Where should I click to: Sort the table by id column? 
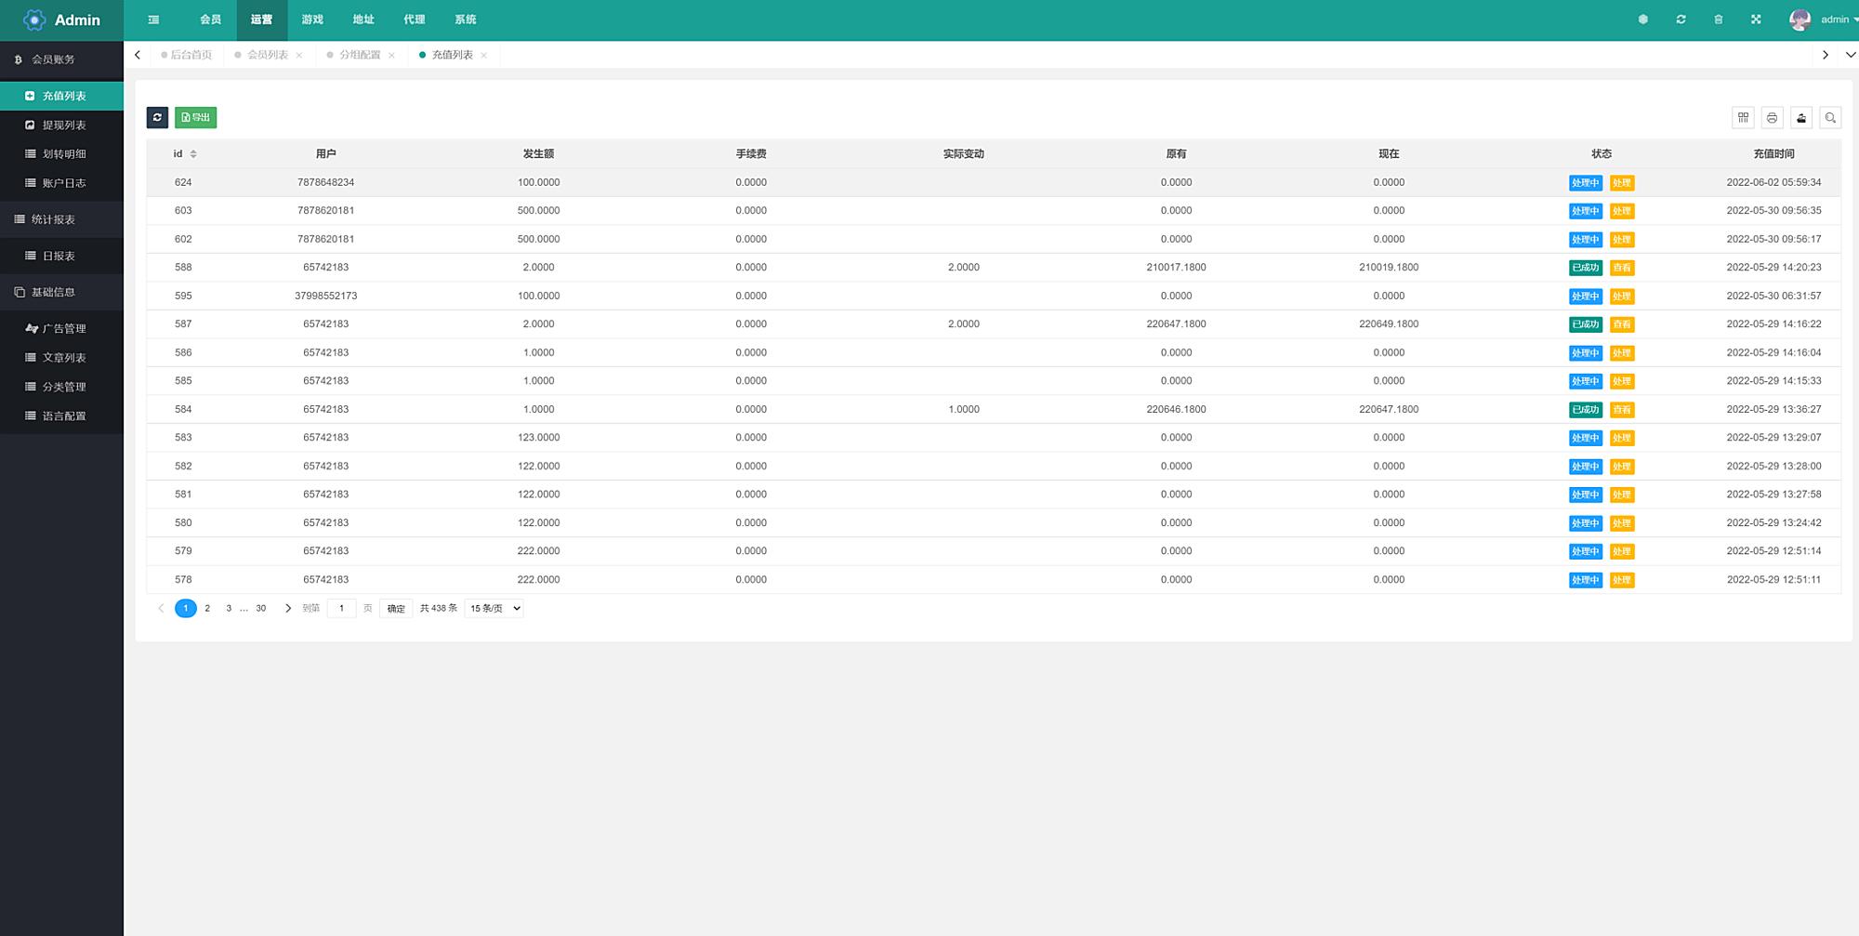coord(193,154)
